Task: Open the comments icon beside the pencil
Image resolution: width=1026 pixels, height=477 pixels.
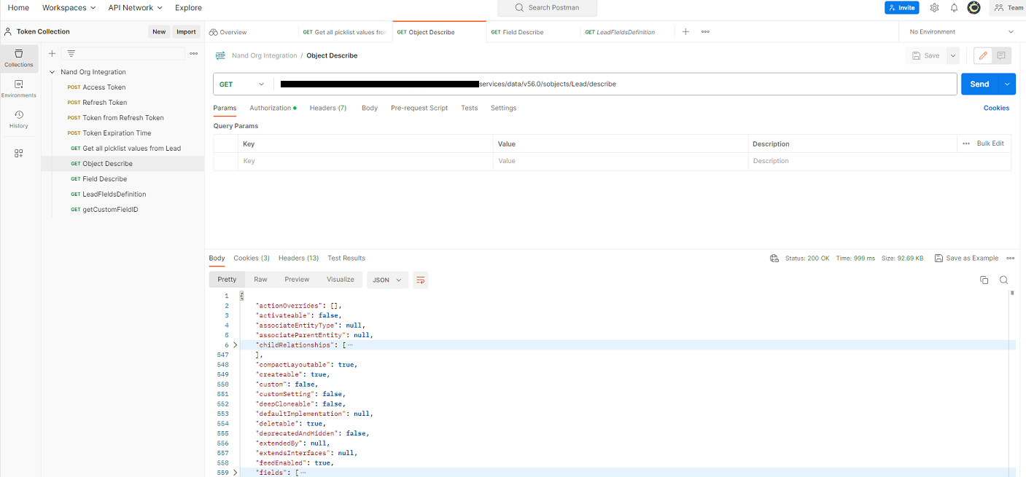Action: coord(1001,55)
